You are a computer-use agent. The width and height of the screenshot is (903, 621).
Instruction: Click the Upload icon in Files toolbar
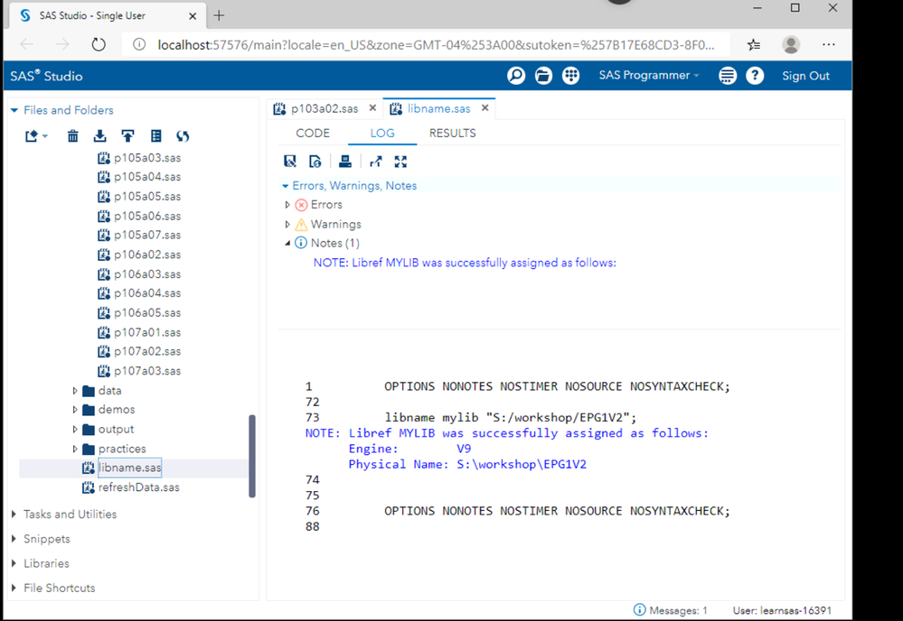[x=127, y=136]
